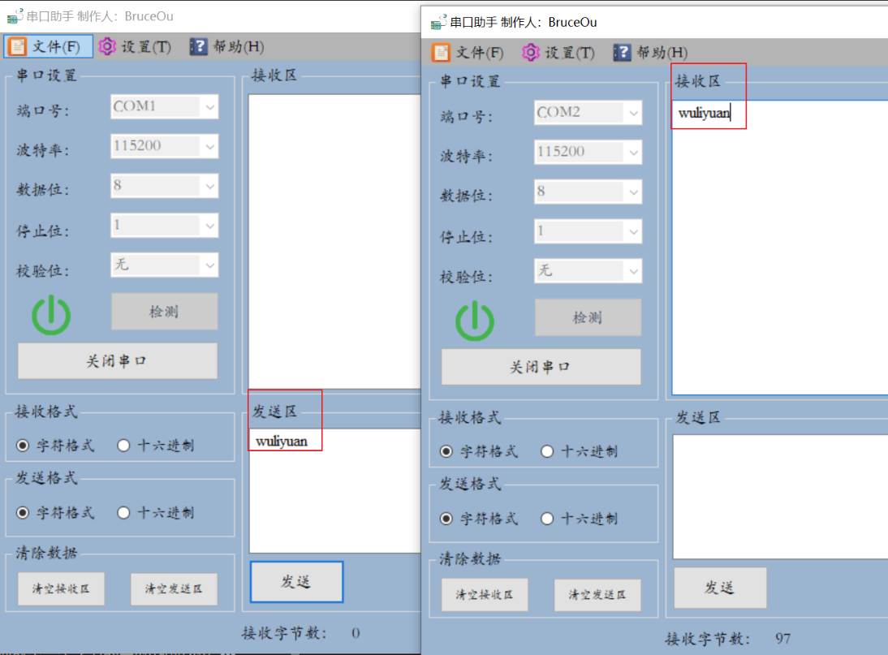Click the magenta gear icon beside 设置(T)
The width and height of the screenshot is (888, 655).
point(106,46)
